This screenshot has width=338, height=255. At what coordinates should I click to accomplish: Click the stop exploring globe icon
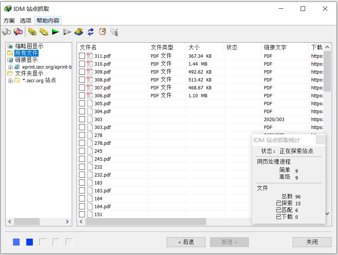(x=18, y=32)
